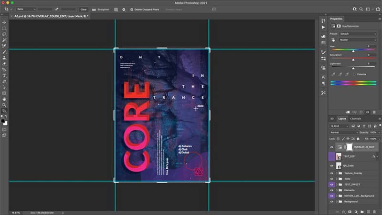The image size is (382, 215).
Task: Hide the TEXT_EFFECT group
Action: point(331,184)
